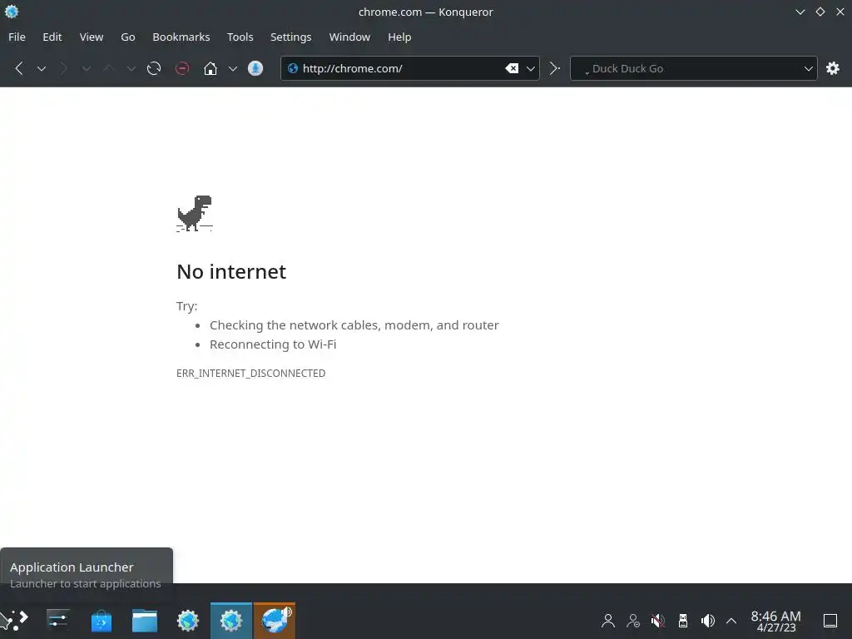The image size is (852, 639).
Task: Open the removable USB device tray icon
Action: pos(683,621)
